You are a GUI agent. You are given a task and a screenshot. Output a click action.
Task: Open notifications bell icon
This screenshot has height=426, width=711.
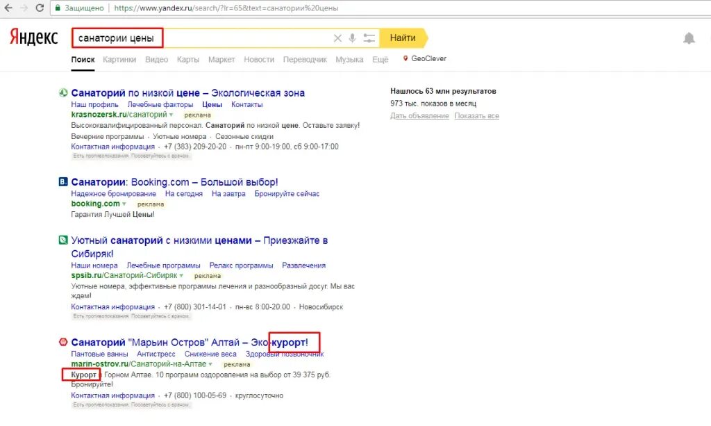[689, 38]
